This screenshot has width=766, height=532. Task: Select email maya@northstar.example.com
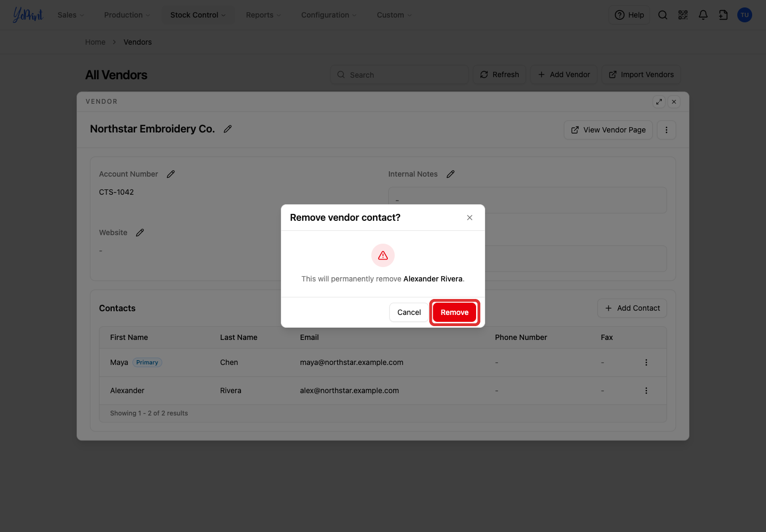[x=352, y=362]
